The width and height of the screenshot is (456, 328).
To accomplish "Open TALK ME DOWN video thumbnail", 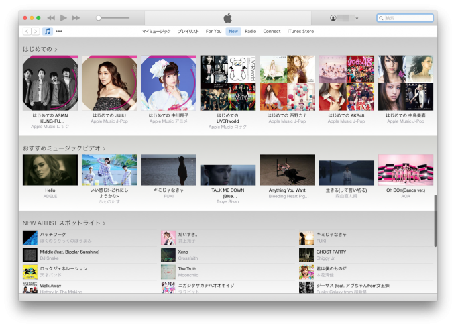I will tap(228, 175).
